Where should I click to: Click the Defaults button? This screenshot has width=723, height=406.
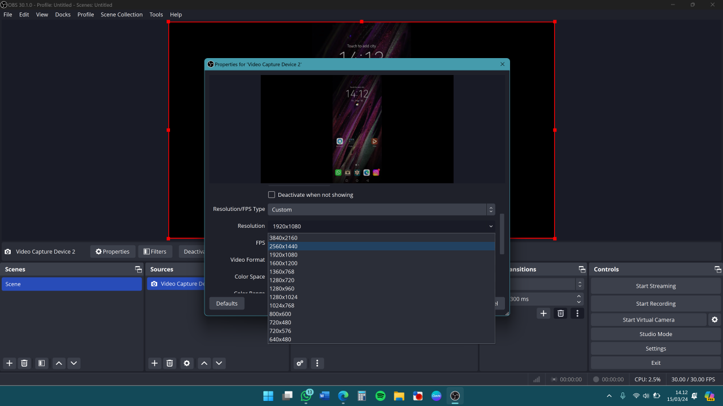[x=227, y=303]
